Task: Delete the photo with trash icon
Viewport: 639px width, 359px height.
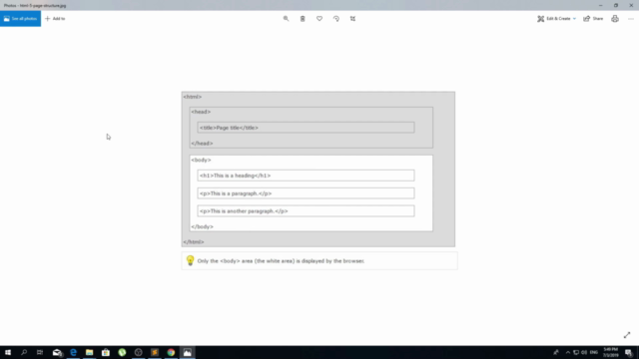Action: [x=303, y=19]
